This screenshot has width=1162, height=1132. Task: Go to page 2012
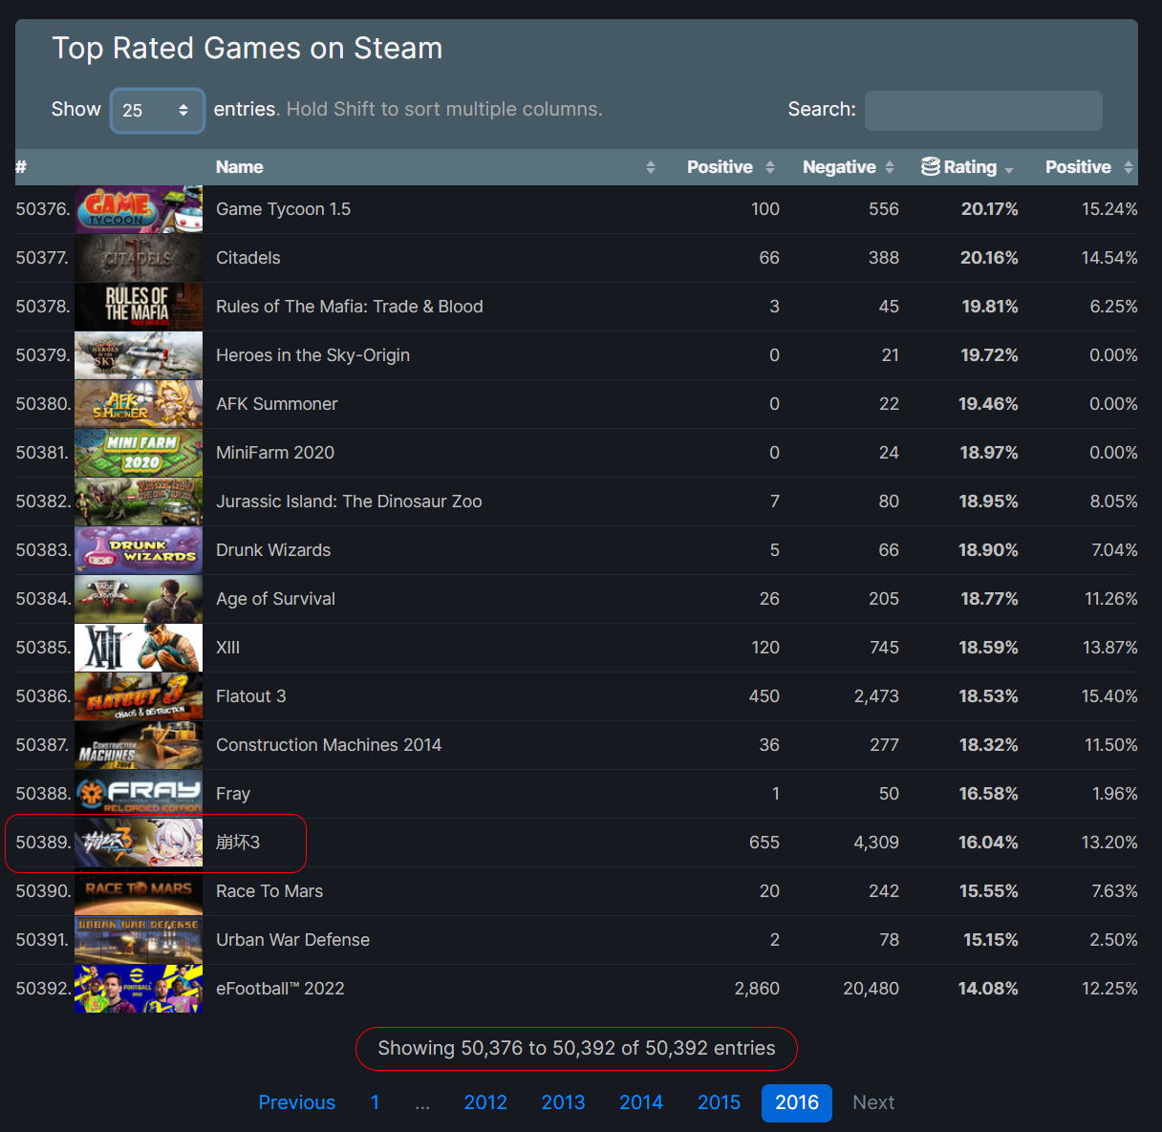tap(485, 1103)
